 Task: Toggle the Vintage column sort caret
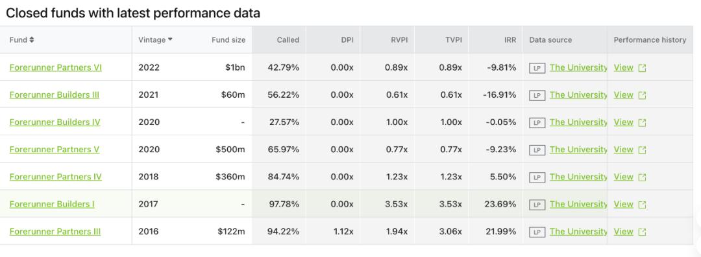coord(170,39)
